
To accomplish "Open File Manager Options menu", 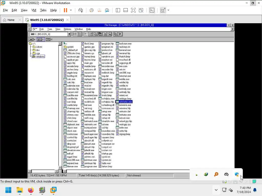I will (67, 29).
